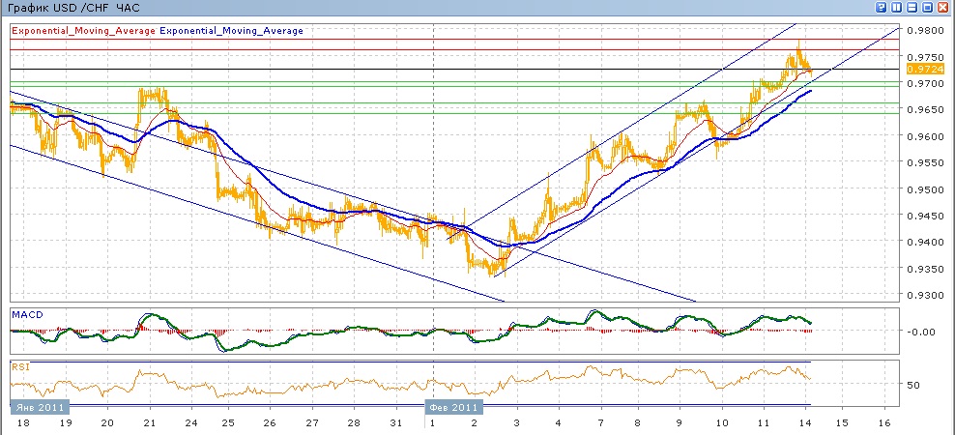Click the 0.9300 price axis label

point(921,295)
